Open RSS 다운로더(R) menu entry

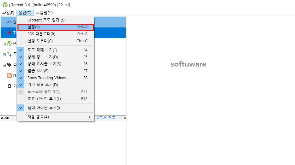[x=56, y=34]
